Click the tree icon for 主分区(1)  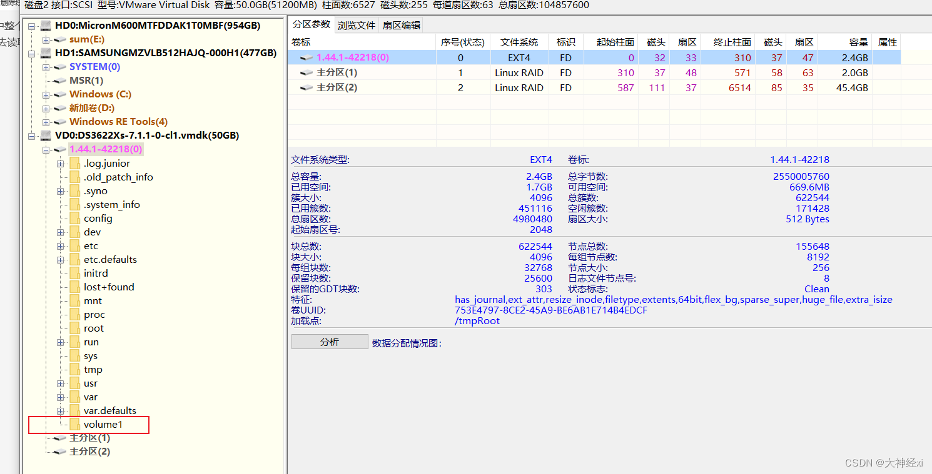[x=60, y=438]
